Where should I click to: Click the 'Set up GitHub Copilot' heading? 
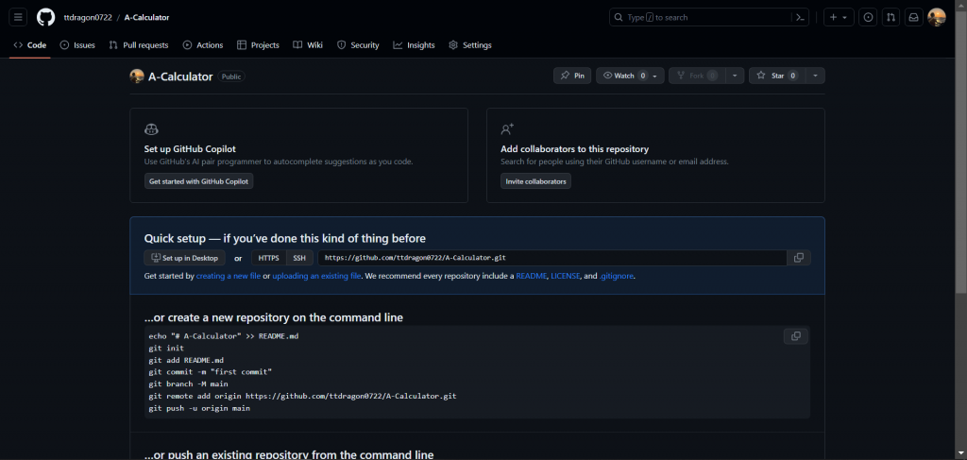tap(190, 148)
